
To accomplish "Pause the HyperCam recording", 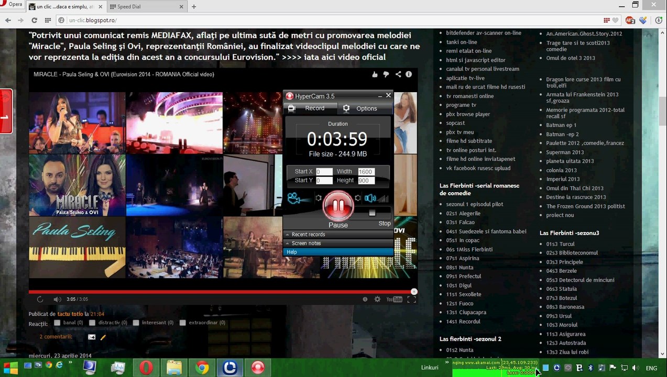I will 338,206.
